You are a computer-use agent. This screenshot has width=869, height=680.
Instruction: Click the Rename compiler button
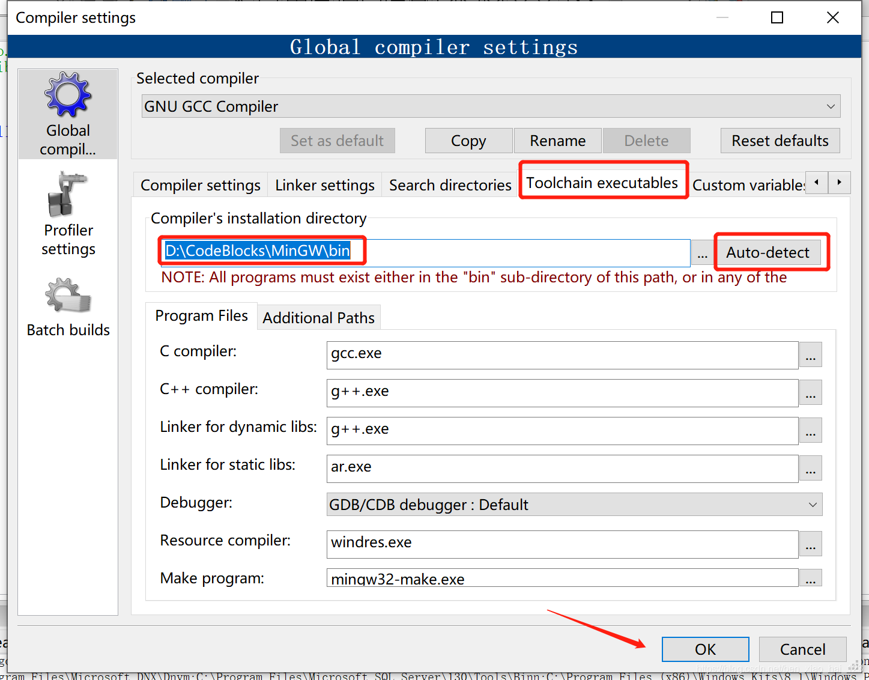[557, 141]
